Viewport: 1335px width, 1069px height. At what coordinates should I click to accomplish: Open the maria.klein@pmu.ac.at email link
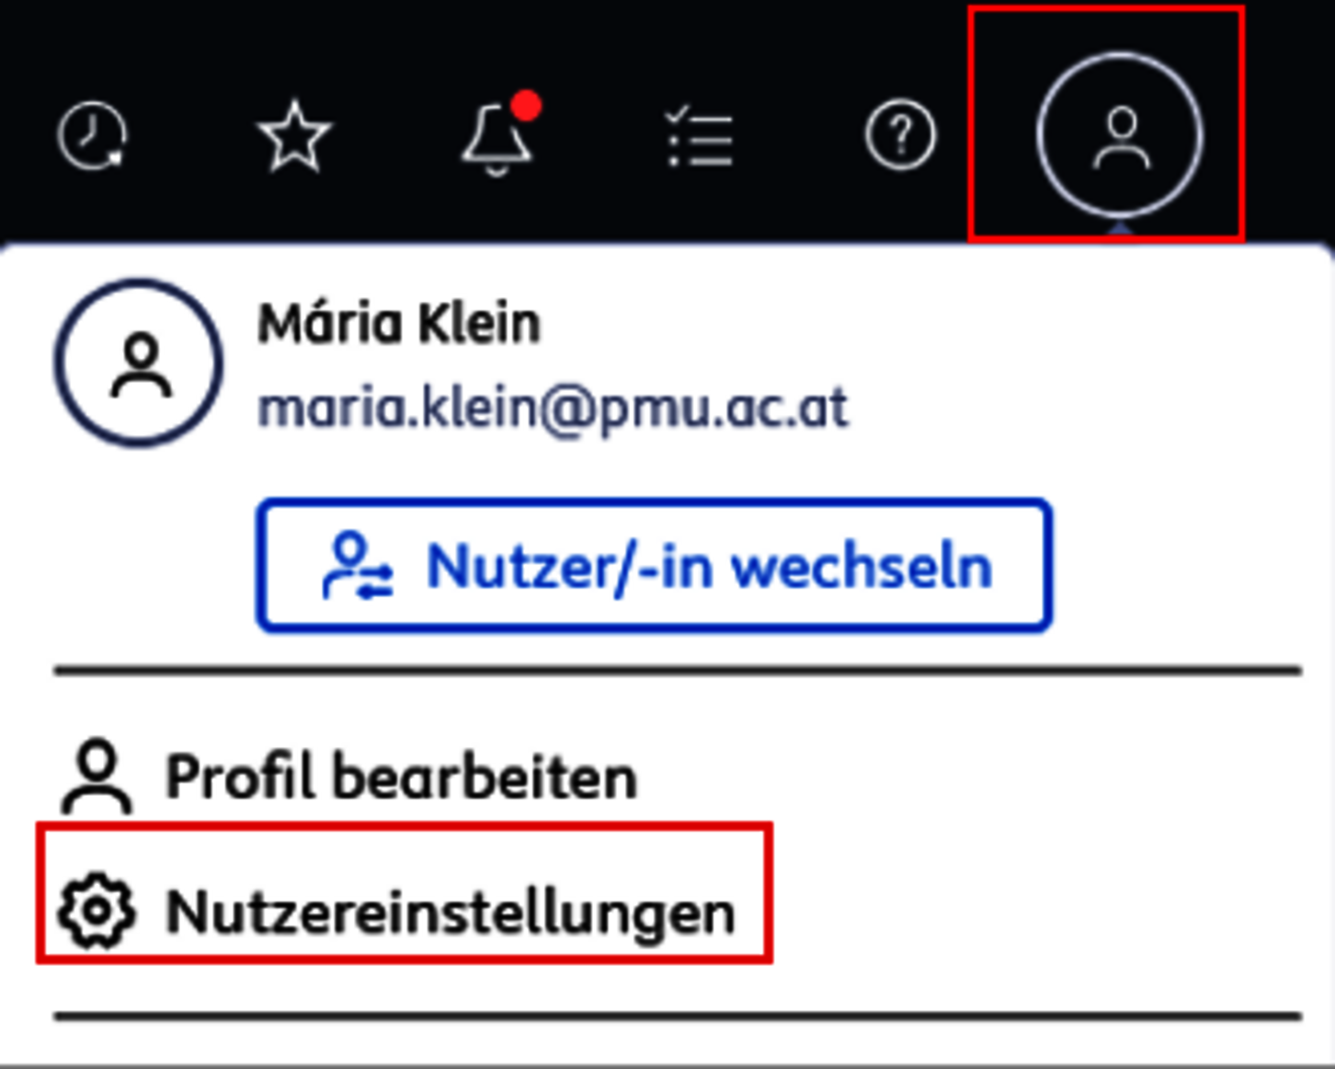[x=553, y=408]
